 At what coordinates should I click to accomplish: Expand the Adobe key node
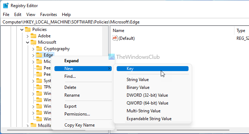[27, 36]
